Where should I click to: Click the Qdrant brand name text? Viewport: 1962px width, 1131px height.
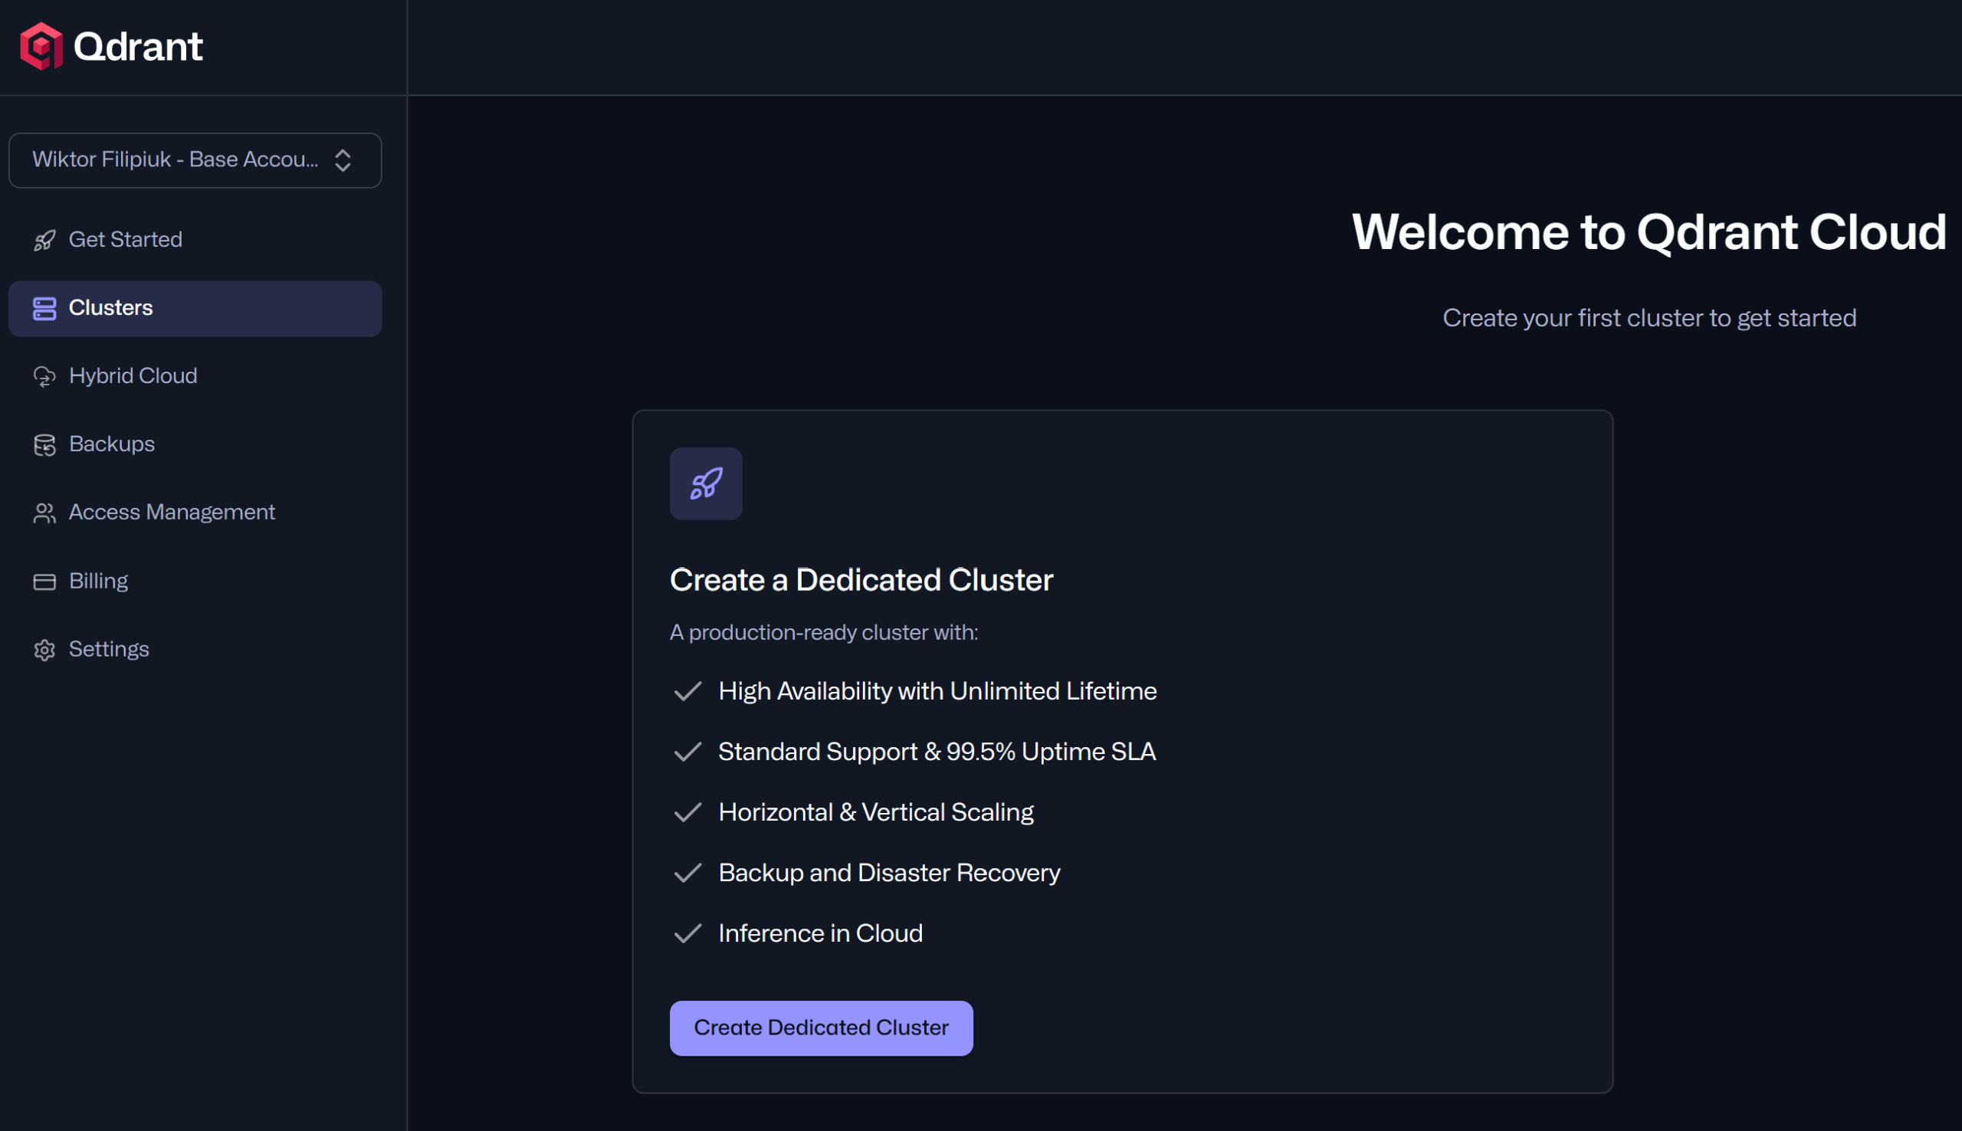pos(138,47)
